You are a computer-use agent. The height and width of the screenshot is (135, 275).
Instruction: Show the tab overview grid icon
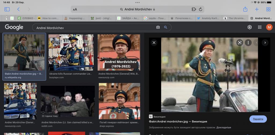point(268,9)
